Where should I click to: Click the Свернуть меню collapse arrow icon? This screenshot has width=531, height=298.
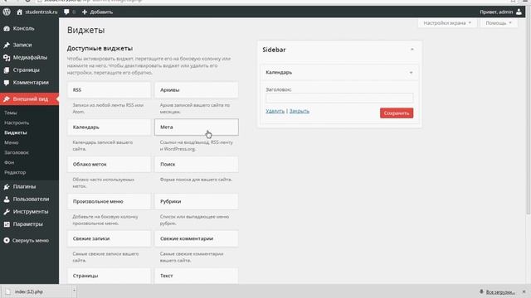point(7,241)
